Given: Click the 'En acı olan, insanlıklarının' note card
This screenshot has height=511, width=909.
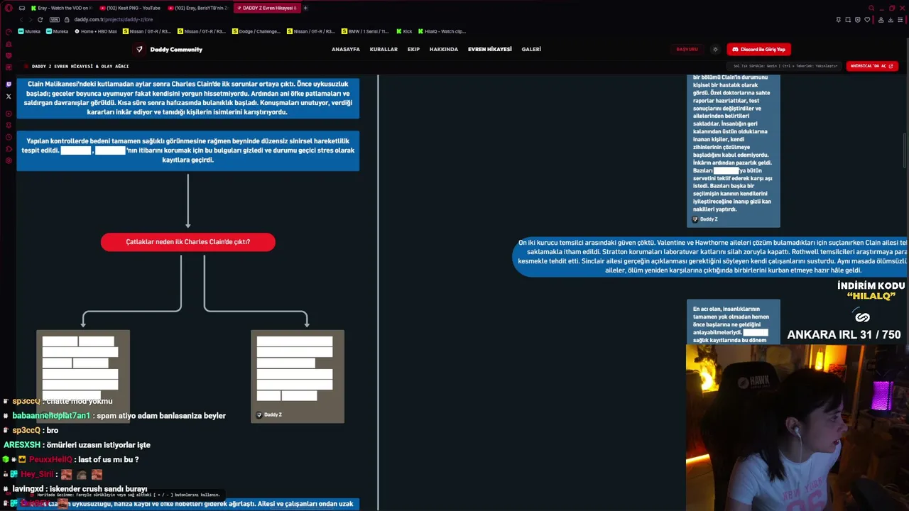Looking at the screenshot, I should click(733, 322).
